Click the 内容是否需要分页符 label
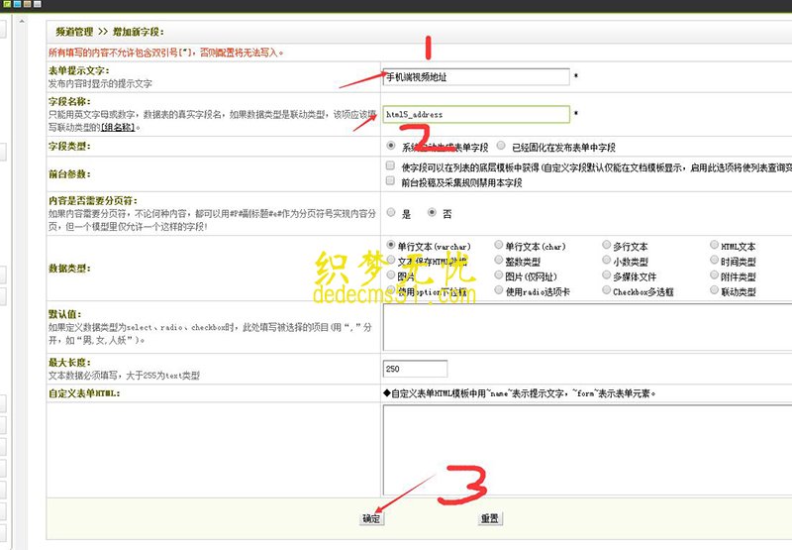 pyautogui.click(x=93, y=201)
